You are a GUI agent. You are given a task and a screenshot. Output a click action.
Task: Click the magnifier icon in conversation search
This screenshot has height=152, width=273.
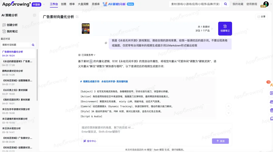tap(33, 45)
